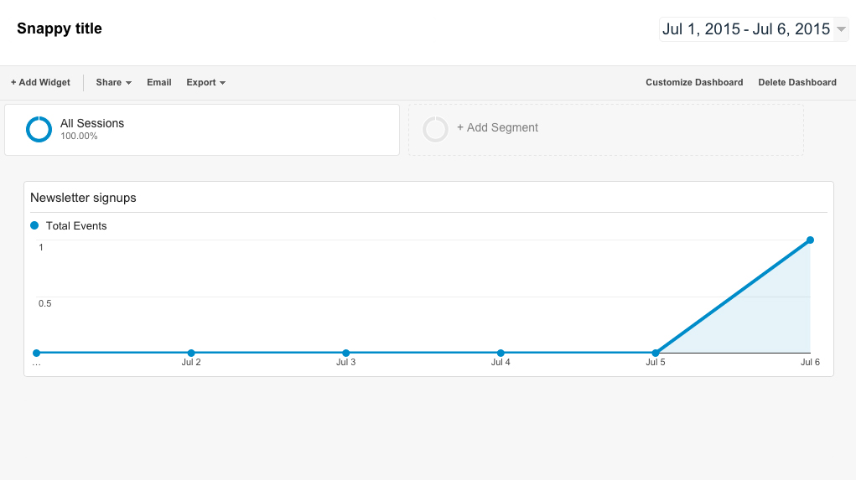Screen dimensions: 856x480
Task: Click the Jul 6 data point
Action: pyautogui.click(x=810, y=240)
